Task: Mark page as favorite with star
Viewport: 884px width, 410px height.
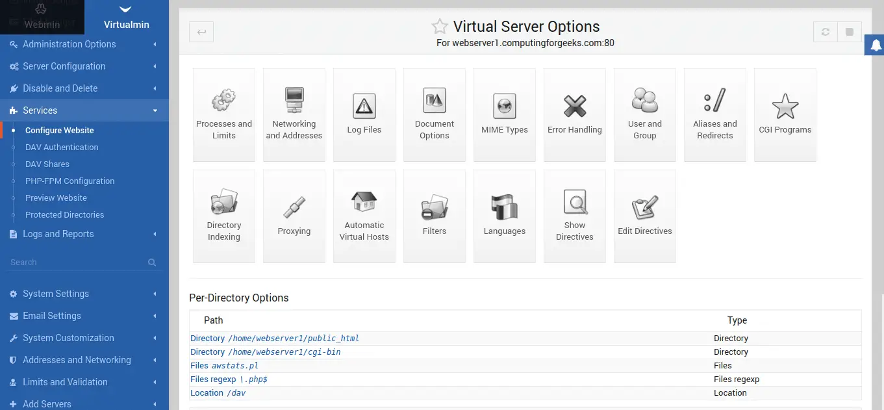Action: pyautogui.click(x=440, y=27)
